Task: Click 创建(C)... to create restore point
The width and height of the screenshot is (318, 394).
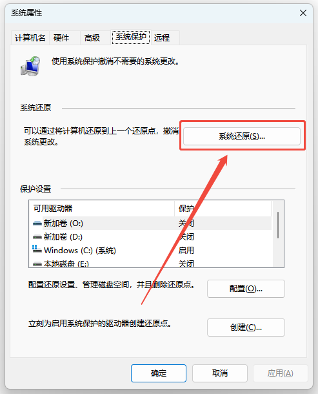Action: pos(246,327)
